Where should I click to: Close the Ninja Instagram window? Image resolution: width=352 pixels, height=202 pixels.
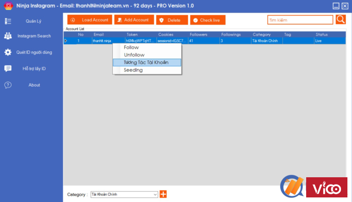point(345,6)
